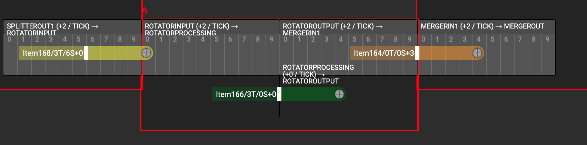Click the white marker on Item164 bar
The width and height of the screenshot is (587, 145).
417,53
